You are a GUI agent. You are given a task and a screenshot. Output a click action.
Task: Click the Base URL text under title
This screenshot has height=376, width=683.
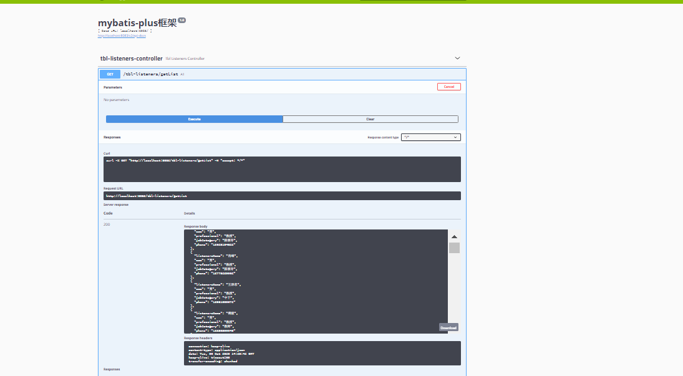click(125, 31)
